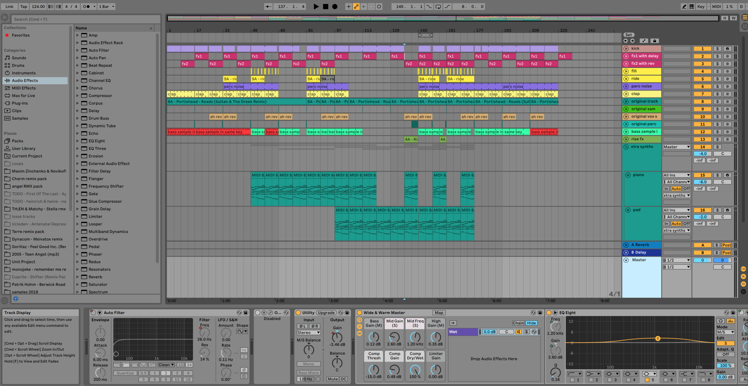The height and width of the screenshot is (386, 748).
Task: Click the Map button on Wide & Warm Master
Action: tap(439, 313)
